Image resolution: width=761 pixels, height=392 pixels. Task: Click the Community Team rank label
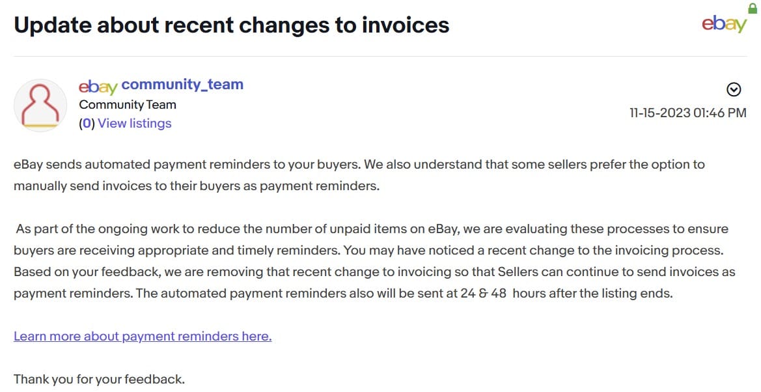pyautogui.click(x=128, y=105)
